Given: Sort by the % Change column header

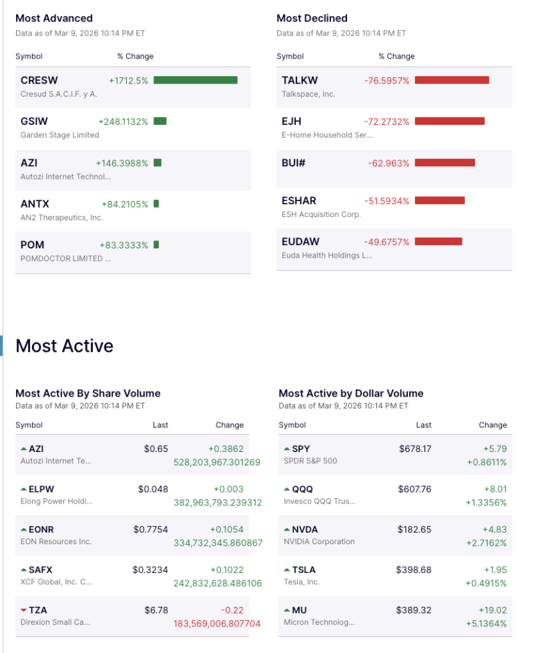Looking at the screenshot, I should click(x=136, y=56).
